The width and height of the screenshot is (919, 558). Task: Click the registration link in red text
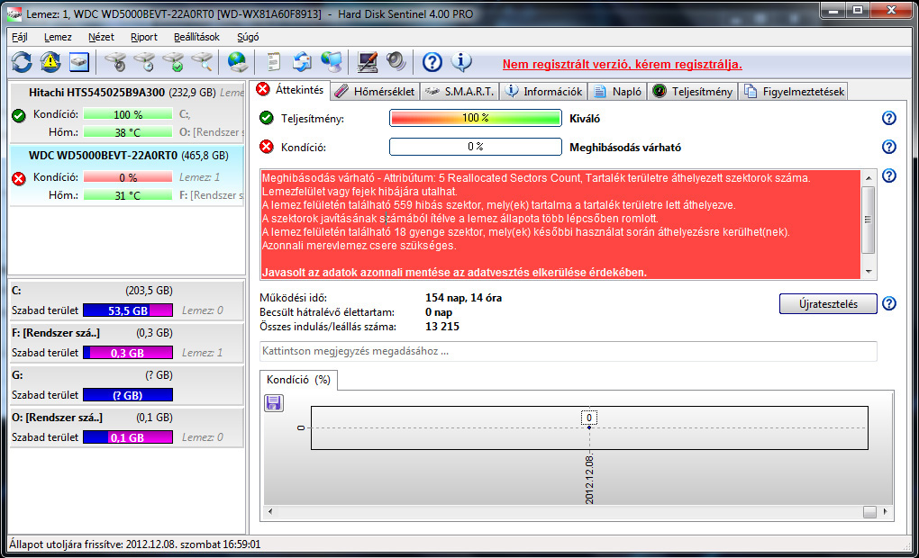622,64
